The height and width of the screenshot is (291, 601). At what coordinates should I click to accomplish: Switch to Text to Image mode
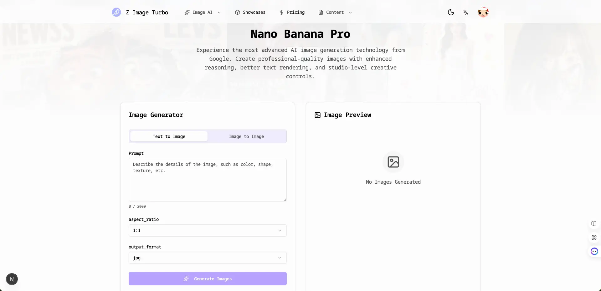point(169,136)
